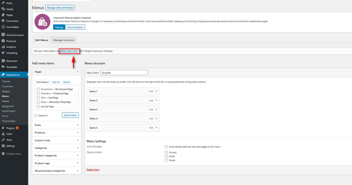Click the Collapse menu arrow icon
This screenshot has height=185, width=352.
[x=3, y=154]
